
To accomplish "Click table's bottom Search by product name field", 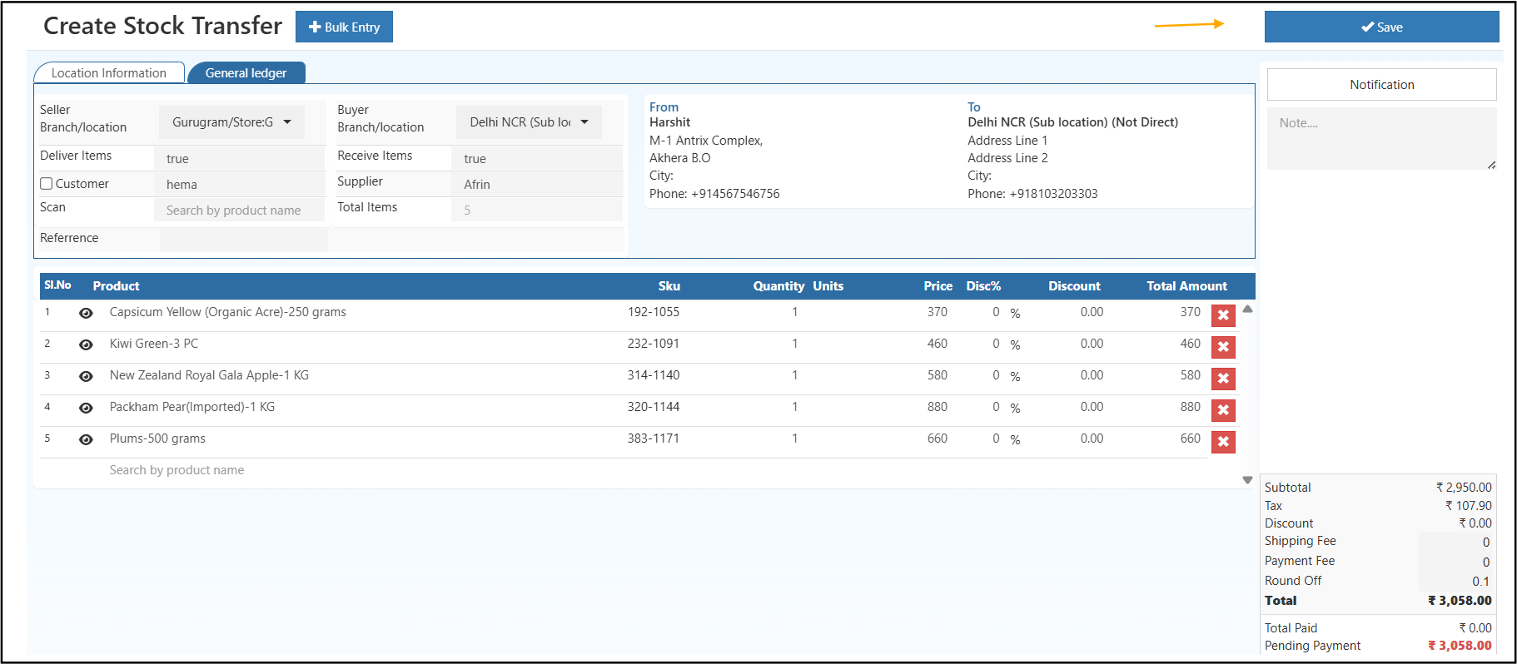I will pyautogui.click(x=177, y=470).
